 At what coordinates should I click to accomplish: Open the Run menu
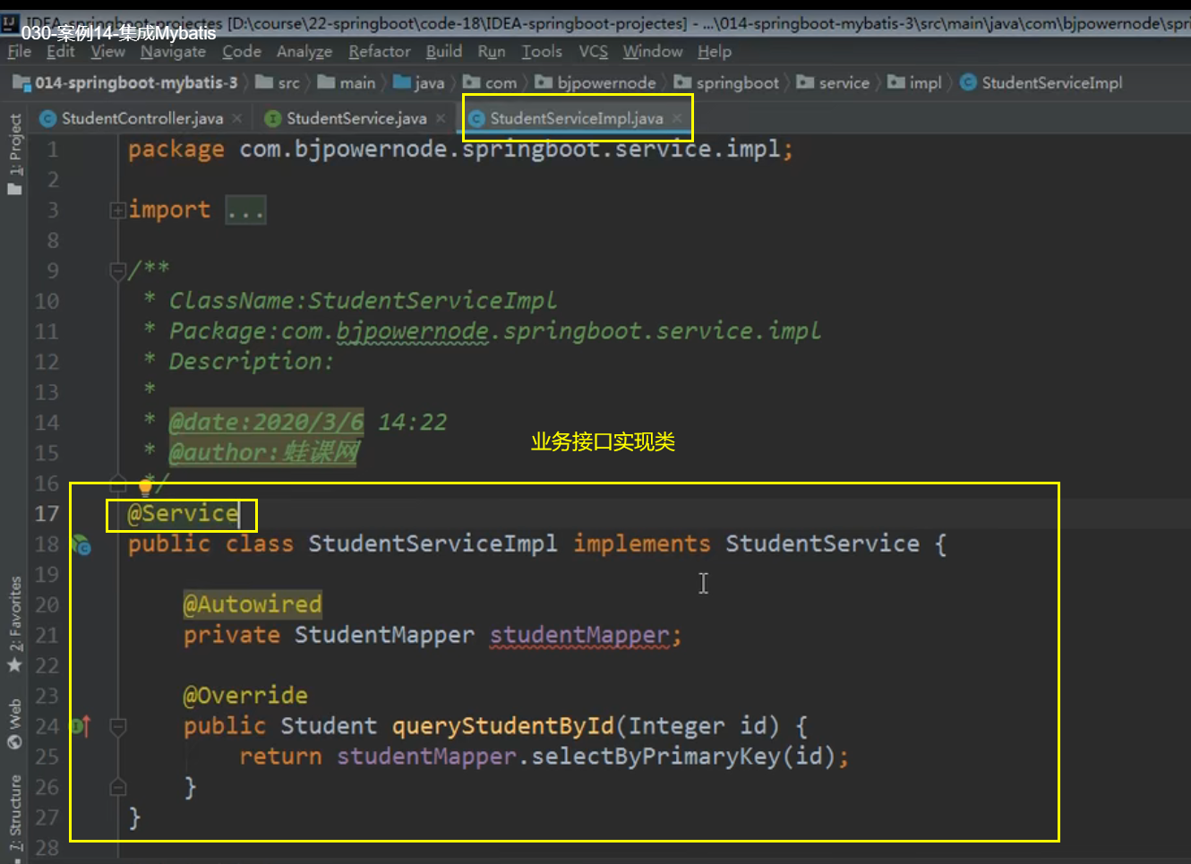[x=492, y=51]
